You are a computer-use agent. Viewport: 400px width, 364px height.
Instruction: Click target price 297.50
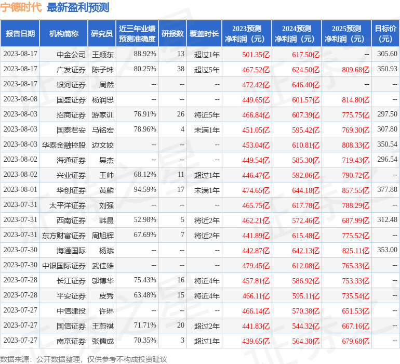387,114
